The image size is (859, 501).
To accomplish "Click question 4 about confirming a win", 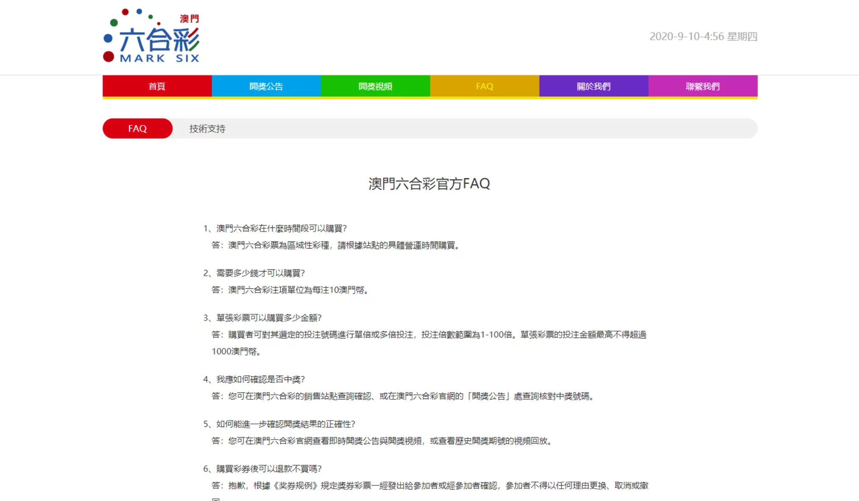I will click(254, 379).
